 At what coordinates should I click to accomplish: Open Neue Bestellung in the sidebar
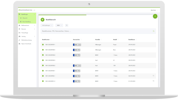click(27, 22)
